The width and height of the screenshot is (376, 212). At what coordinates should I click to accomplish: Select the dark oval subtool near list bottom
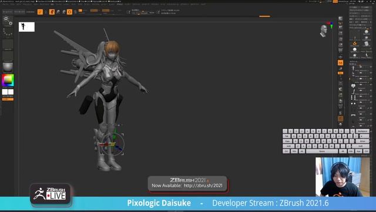[353, 121]
